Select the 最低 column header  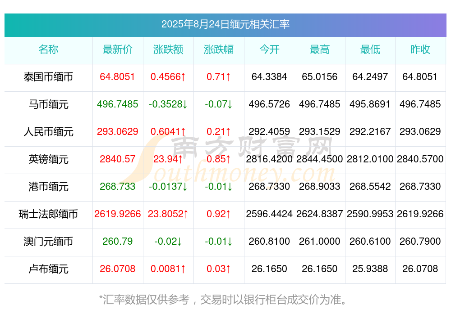tap(370, 49)
